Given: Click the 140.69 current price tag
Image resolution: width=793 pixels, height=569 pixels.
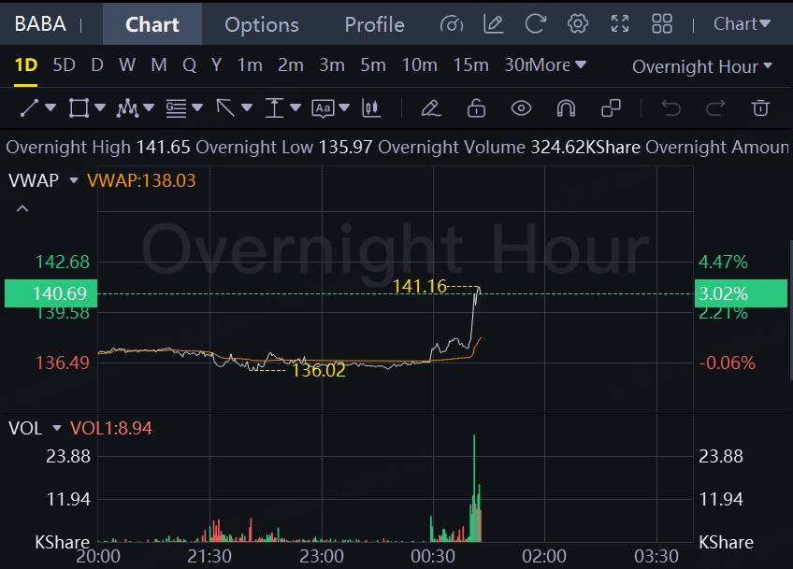Looking at the screenshot, I should pyautogui.click(x=51, y=293).
